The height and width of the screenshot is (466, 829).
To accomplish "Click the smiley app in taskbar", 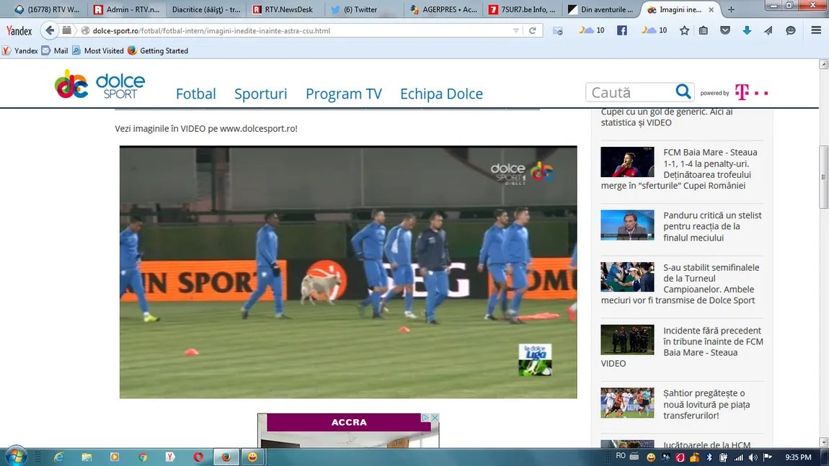I will coord(253,457).
